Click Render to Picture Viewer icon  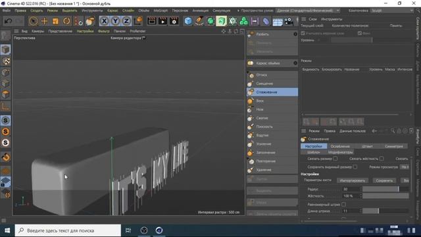[162, 21]
